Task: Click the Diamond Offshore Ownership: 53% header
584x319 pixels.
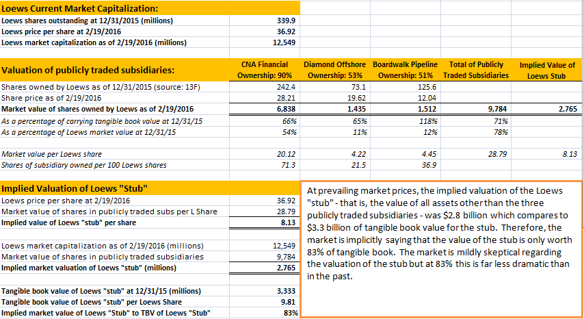Action: (335, 70)
